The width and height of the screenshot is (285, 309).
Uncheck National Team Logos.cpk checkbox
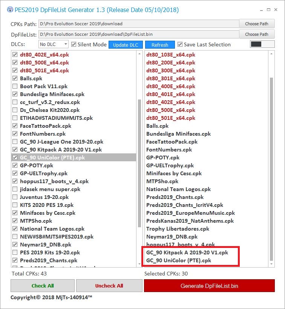[x=15, y=228]
